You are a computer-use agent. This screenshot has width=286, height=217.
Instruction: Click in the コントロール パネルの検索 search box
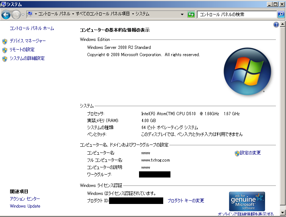[237, 14]
